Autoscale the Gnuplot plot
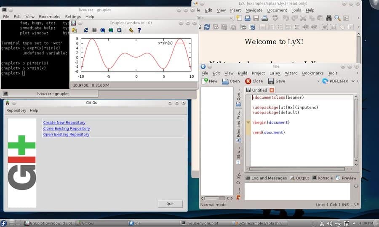Image resolution: width=379 pixels, height=227 pixels. [119, 30]
